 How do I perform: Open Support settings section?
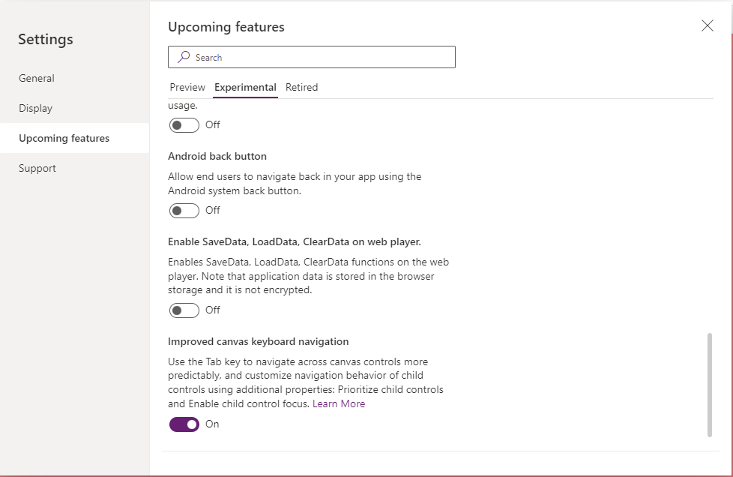75,168
